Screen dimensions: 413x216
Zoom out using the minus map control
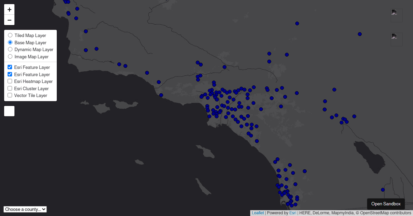click(x=9, y=20)
